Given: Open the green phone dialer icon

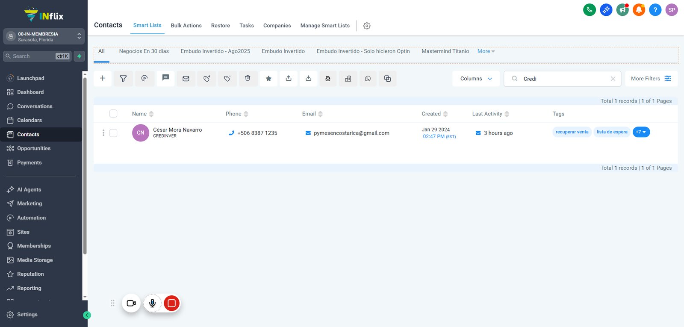Looking at the screenshot, I should (x=590, y=10).
